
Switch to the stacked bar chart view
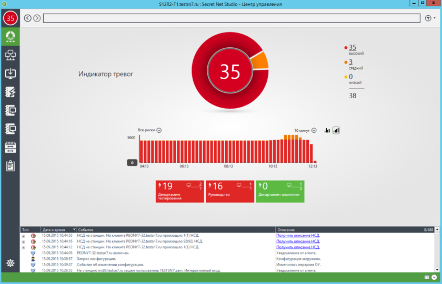click(336, 131)
